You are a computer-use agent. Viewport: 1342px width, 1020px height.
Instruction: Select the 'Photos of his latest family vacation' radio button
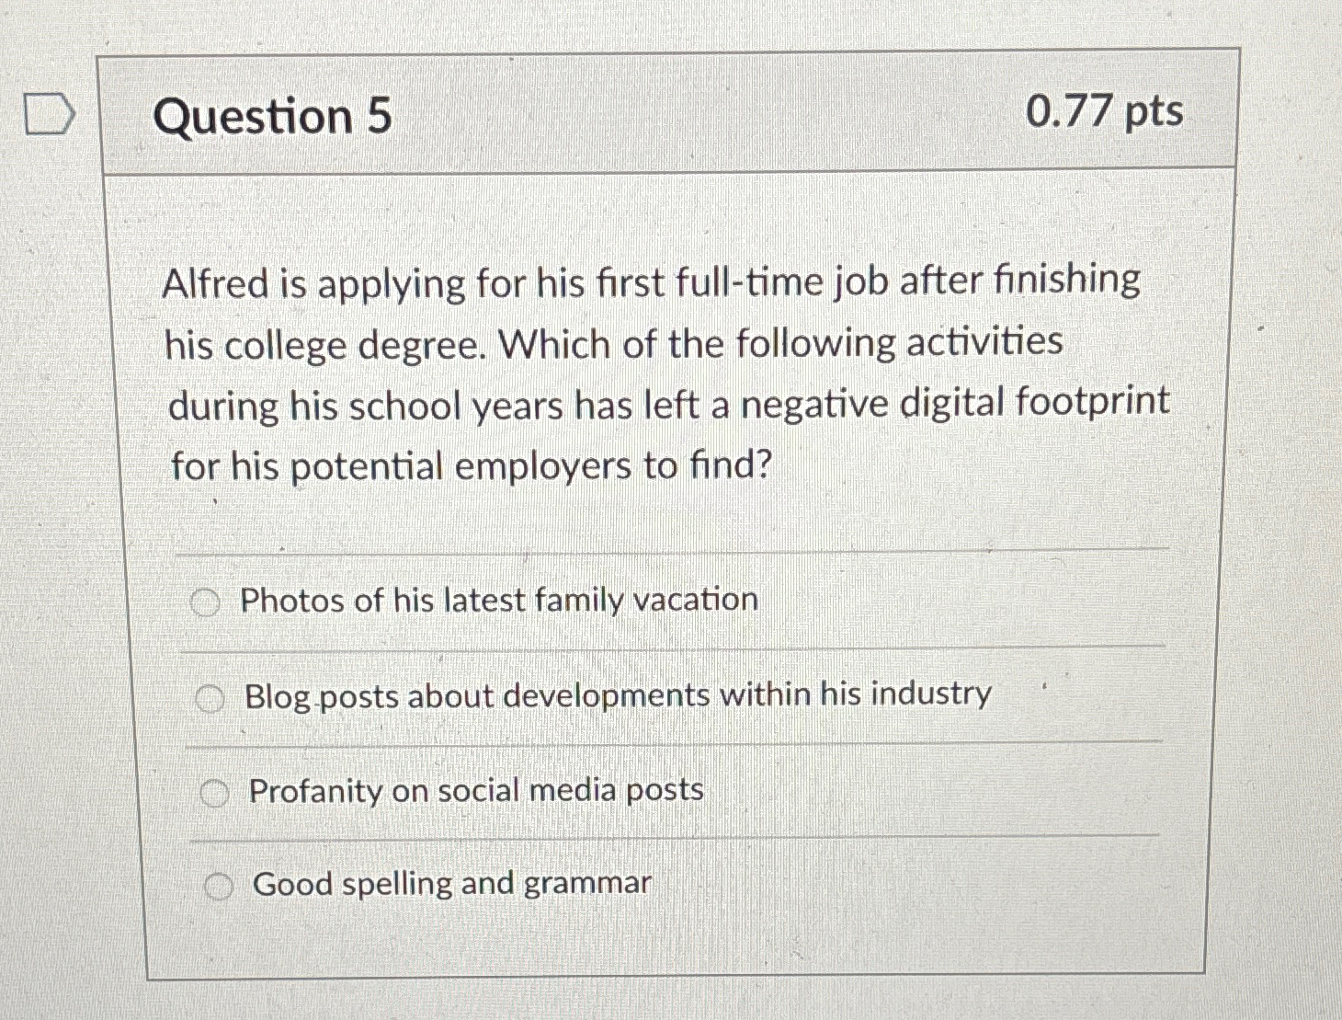(208, 601)
